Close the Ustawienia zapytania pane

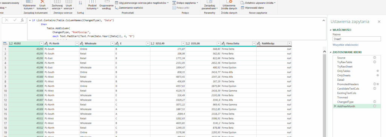click(379, 21)
